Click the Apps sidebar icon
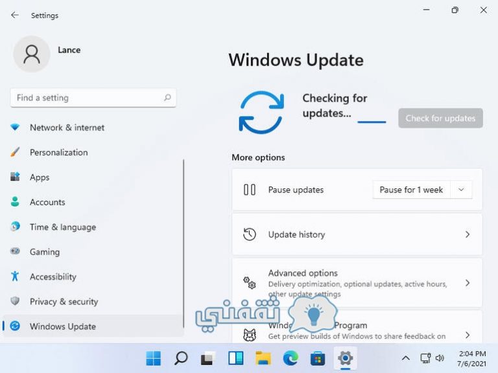Screen dimensions: 498x373 15,177
